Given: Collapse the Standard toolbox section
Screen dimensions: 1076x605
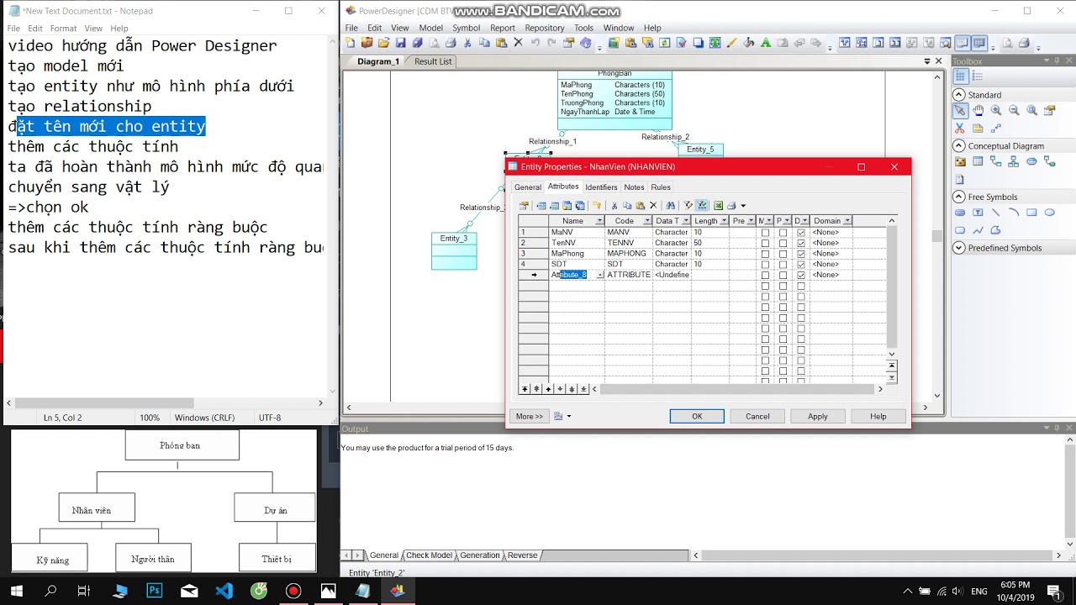Looking at the screenshot, I should tap(959, 95).
